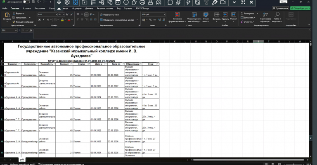Click the checklist icon in overlay toolbar
The width and height of the screenshot is (317, 165).
[x=93, y=2]
